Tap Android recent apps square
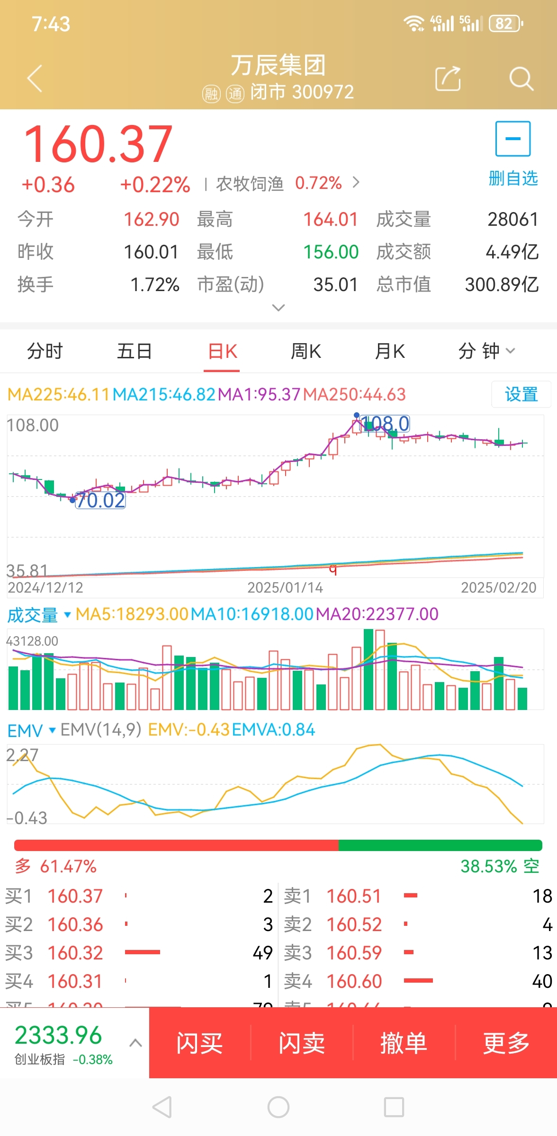 tap(394, 1107)
